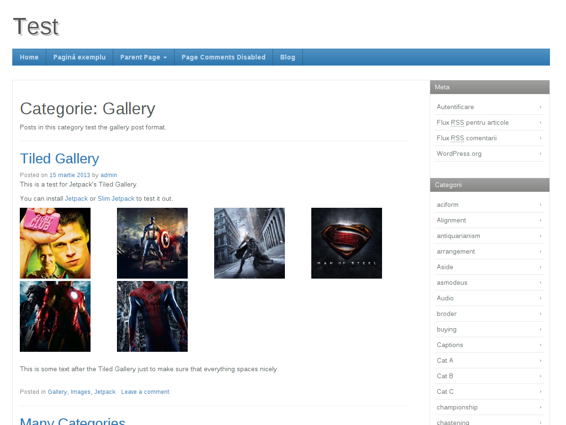Open the Fight Club gallery thumbnail
The image size is (566, 425).
click(x=55, y=243)
